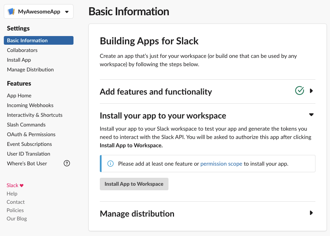Follow the permission scope link
This screenshot has height=236, width=330.
tap(221, 164)
